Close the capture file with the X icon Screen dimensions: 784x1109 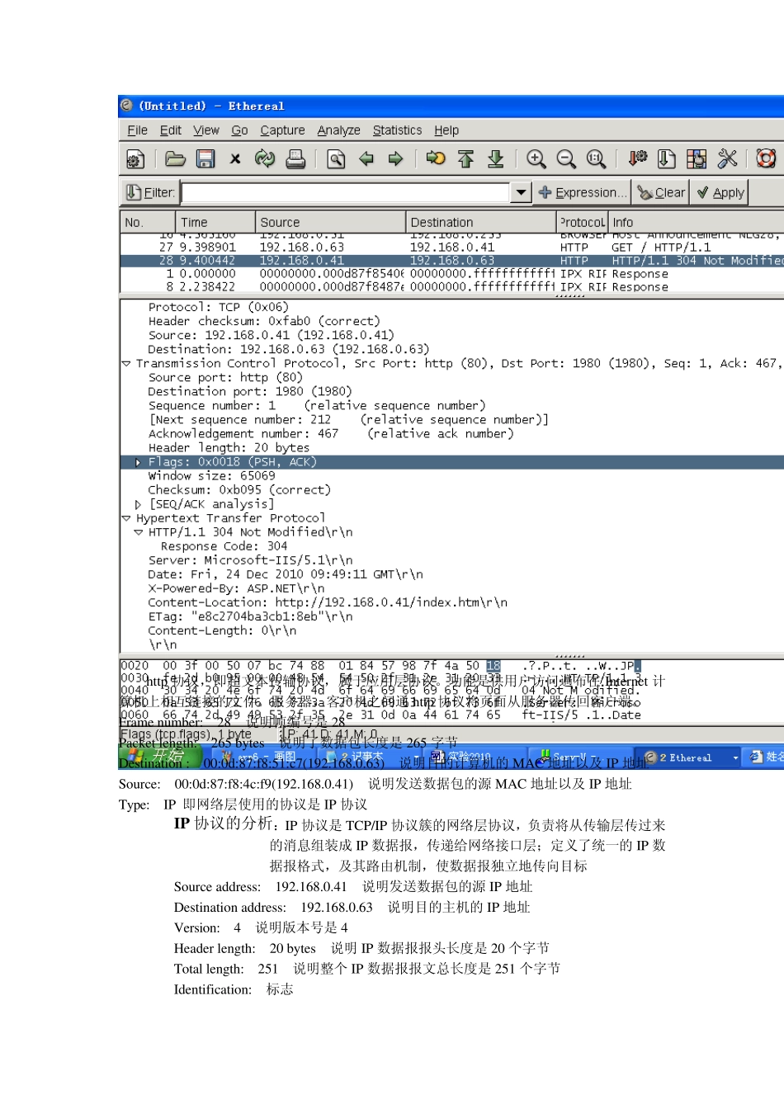pyautogui.click(x=235, y=159)
